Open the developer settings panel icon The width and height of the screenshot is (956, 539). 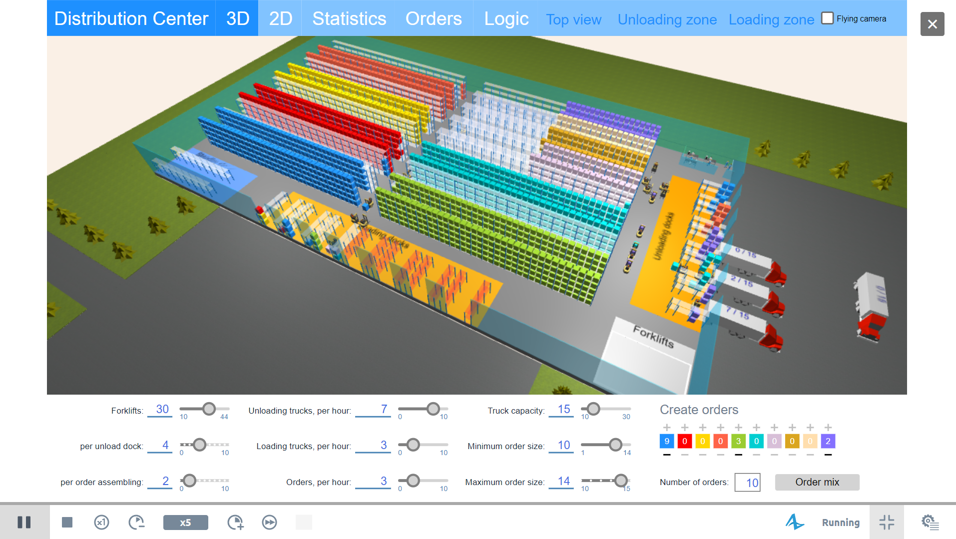(930, 522)
